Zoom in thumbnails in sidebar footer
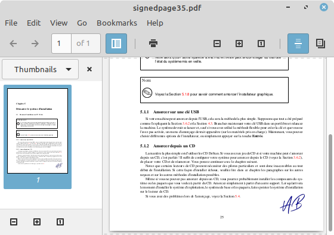This screenshot has height=235, width=334. click(x=37, y=222)
